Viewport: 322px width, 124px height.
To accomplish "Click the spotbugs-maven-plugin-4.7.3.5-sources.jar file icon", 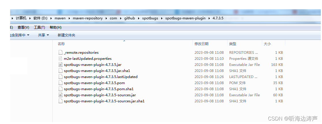I will click(60, 95).
